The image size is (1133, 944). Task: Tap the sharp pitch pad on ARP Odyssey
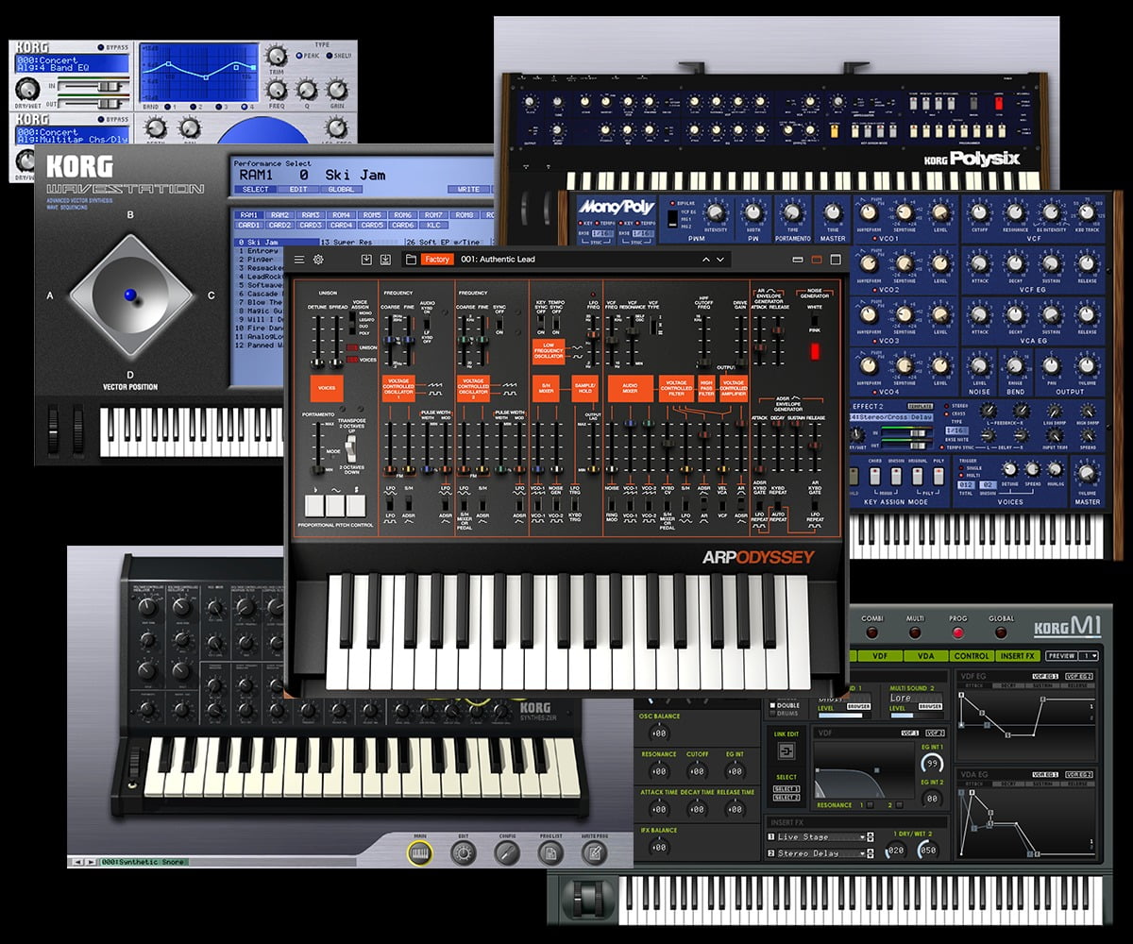coord(357,504)
